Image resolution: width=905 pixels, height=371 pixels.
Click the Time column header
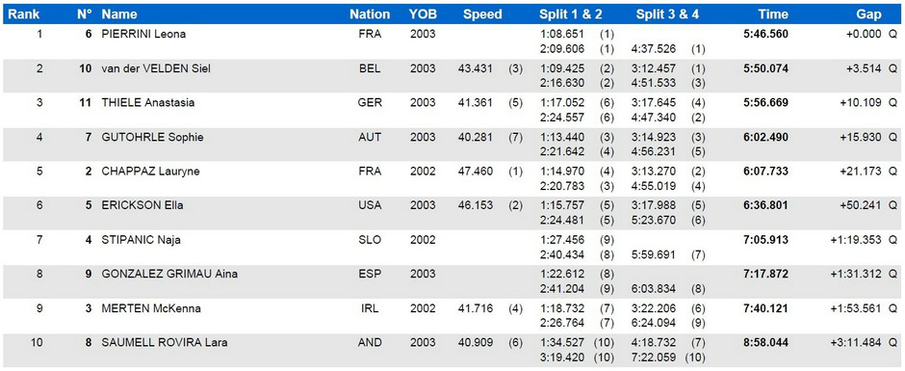pos(773,14)
